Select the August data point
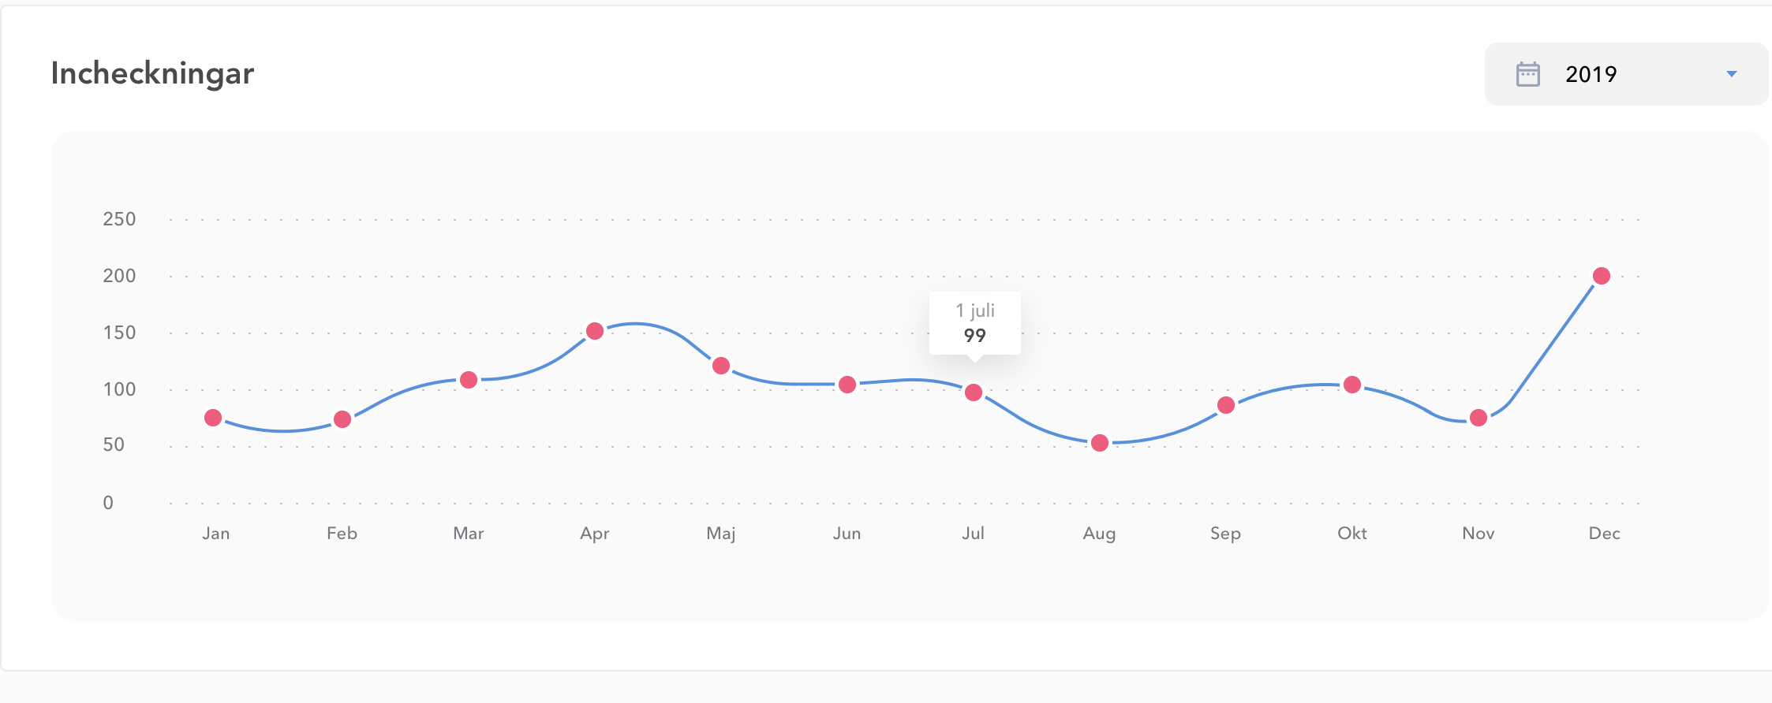The height and width of the screenshot is (703, 1772). click(x=1100, y=443)
